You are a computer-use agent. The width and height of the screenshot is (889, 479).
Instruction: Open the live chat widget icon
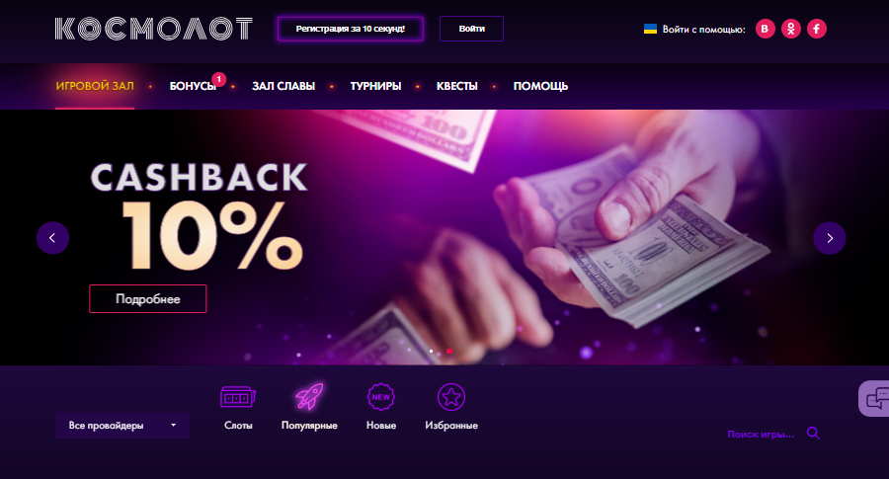[x=875, y=398]
